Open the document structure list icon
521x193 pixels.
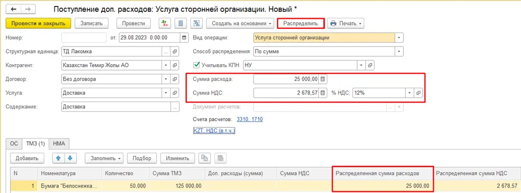point(181,23)
